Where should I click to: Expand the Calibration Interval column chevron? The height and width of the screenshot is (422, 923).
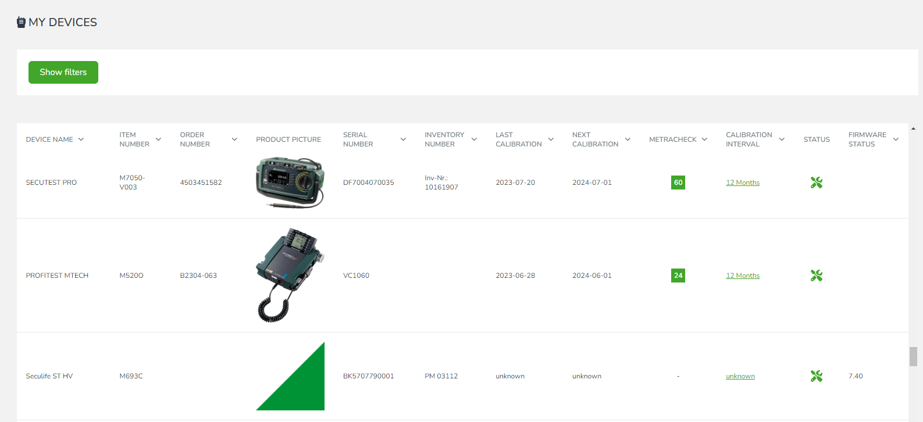[x=782, y=140]
